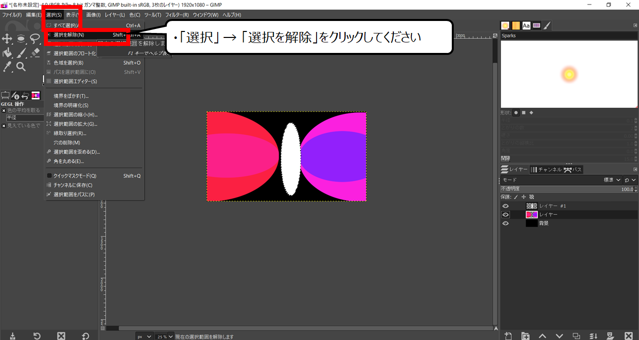Open the レイヤー(L) menu
The height and width of the screenshot is (340, 639).
tap(115, 15)
